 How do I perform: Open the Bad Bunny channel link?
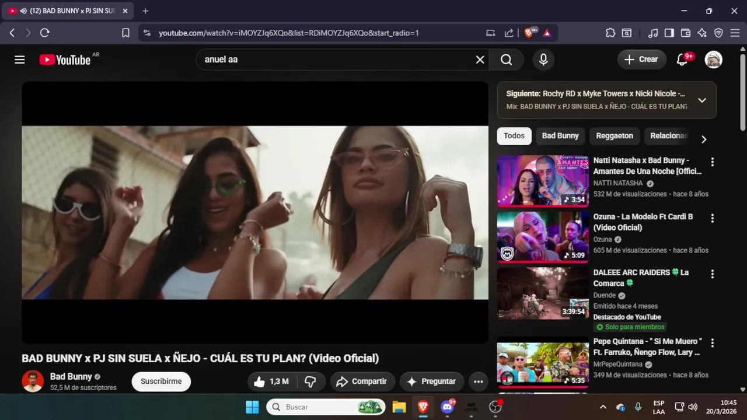coord(71,377)
